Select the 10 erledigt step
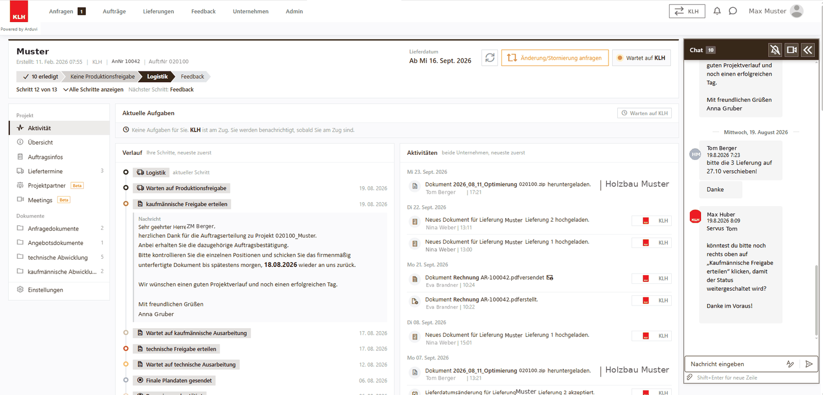The image size is (823, 395). tap(40, 77)
